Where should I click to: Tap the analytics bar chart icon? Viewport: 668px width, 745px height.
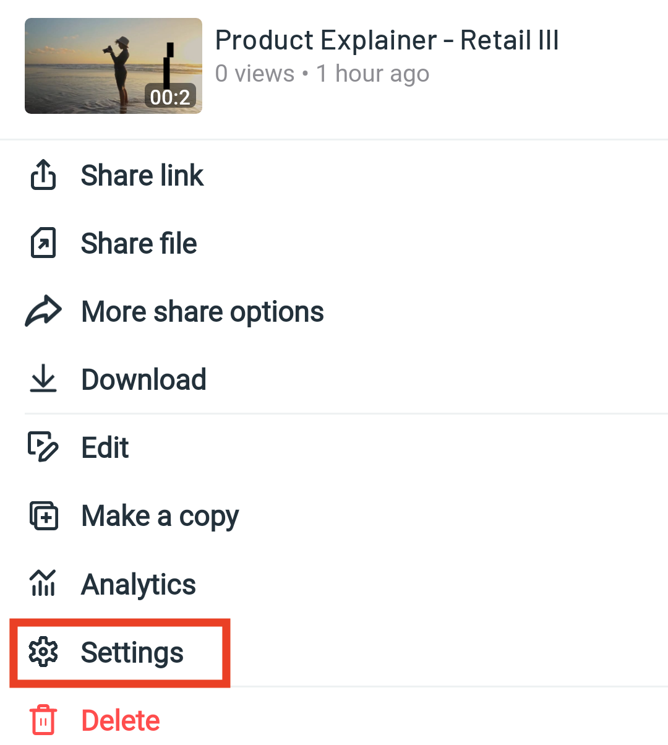(x=43, y=584)
